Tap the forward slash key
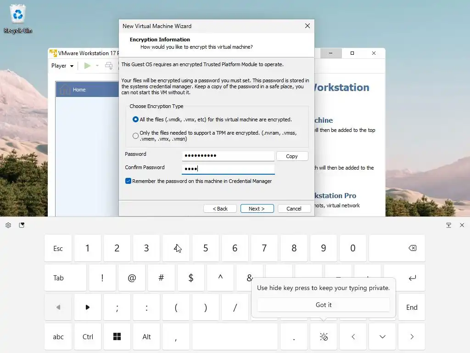Screen dimensions: 470x353 coord(235,307)
